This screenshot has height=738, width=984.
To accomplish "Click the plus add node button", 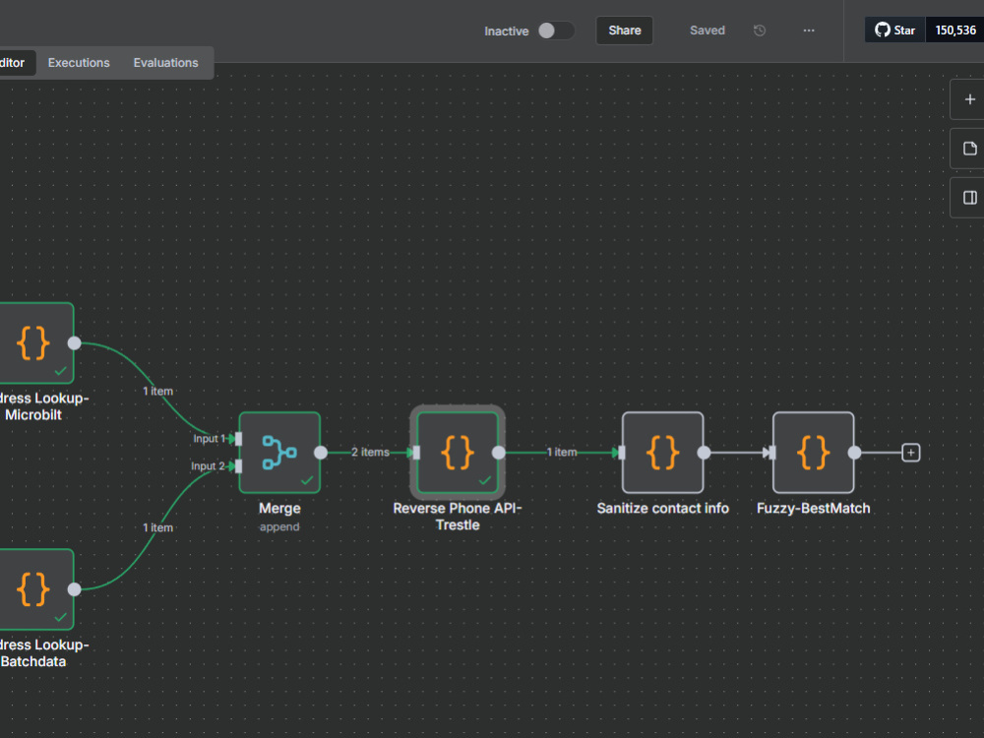I will point(969,99).
